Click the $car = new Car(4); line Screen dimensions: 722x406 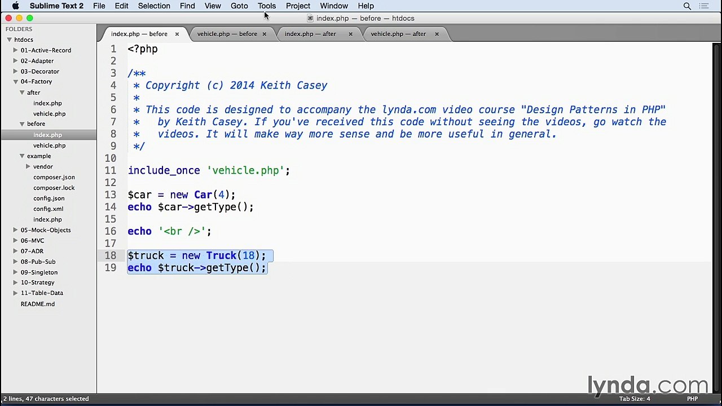tap(181, 195)
